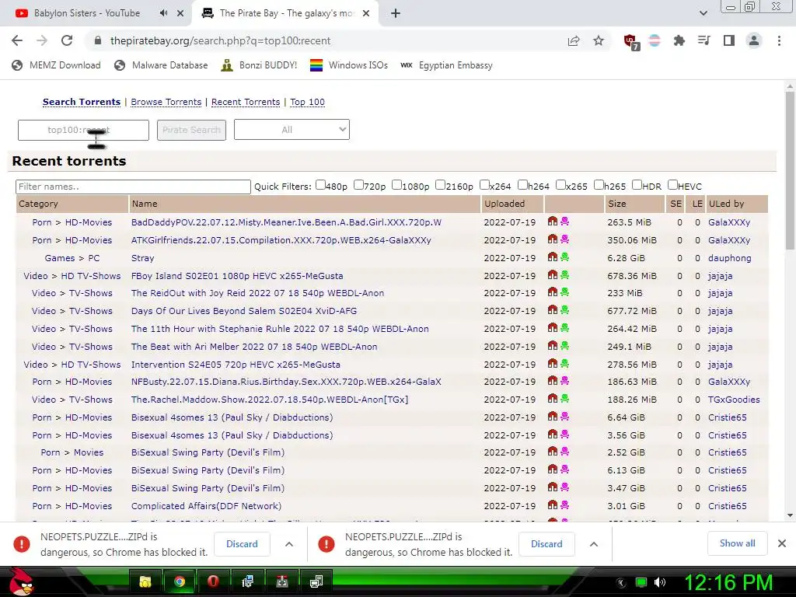Reload the Pirate Bay page
This screenshot has width=796, height=597.
(x=67, y=40)
